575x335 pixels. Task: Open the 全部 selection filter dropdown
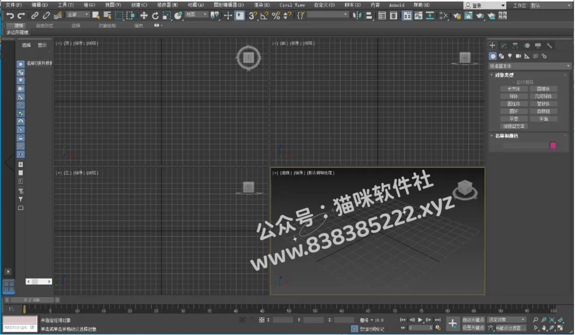[78, 15]
